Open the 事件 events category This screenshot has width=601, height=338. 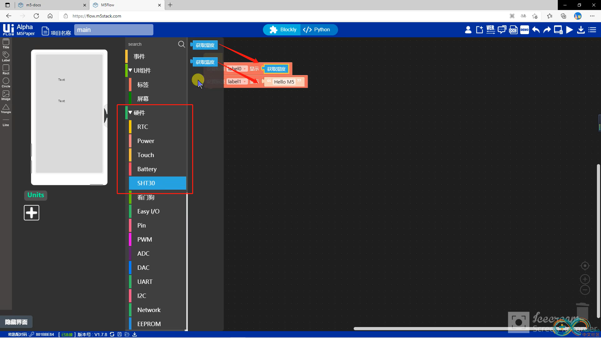(156, 56)
